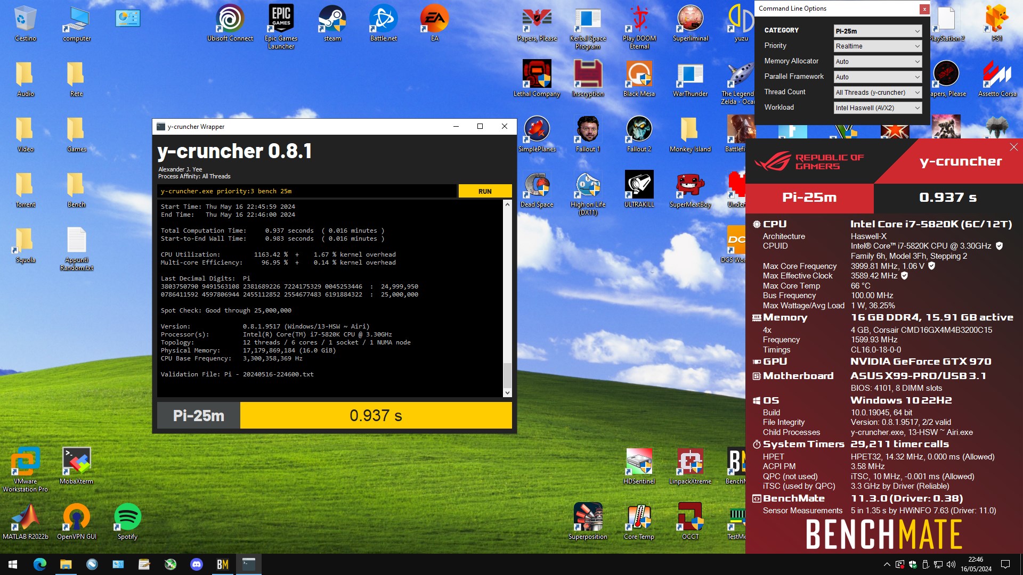Screen dimensions: 1023x575
Task: Open the CATEGORY dropdown showing Pi-25m
Action: (x=878, y=31)
